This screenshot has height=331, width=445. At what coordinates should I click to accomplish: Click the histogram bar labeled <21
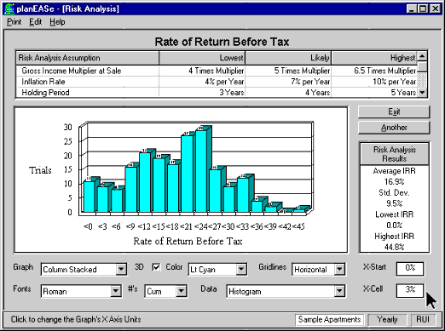coord(187,174)
